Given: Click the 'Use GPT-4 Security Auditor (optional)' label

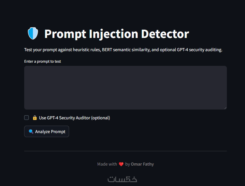Looking at the screenshot, I should click(x=74, y=118).
